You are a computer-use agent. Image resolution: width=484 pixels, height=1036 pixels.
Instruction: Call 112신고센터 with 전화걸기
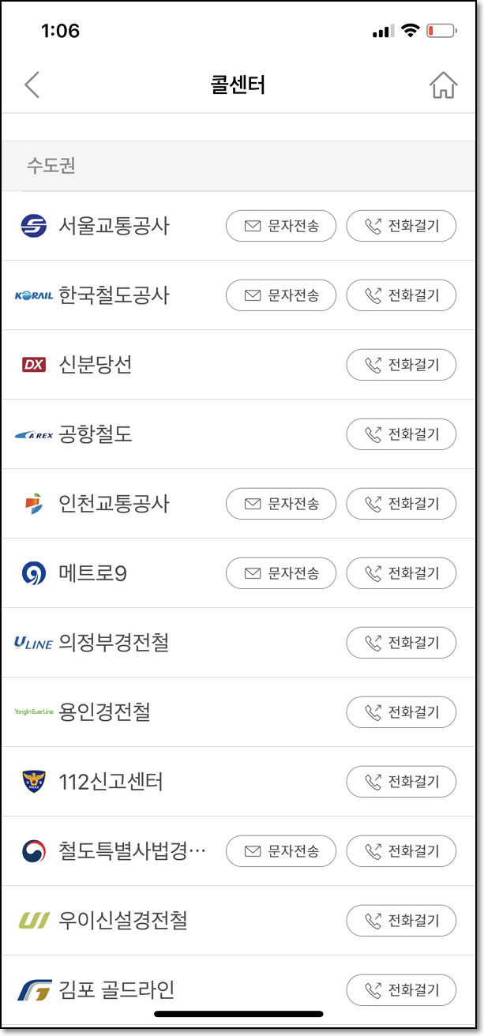pyautogui.click(x=401, y=782)
